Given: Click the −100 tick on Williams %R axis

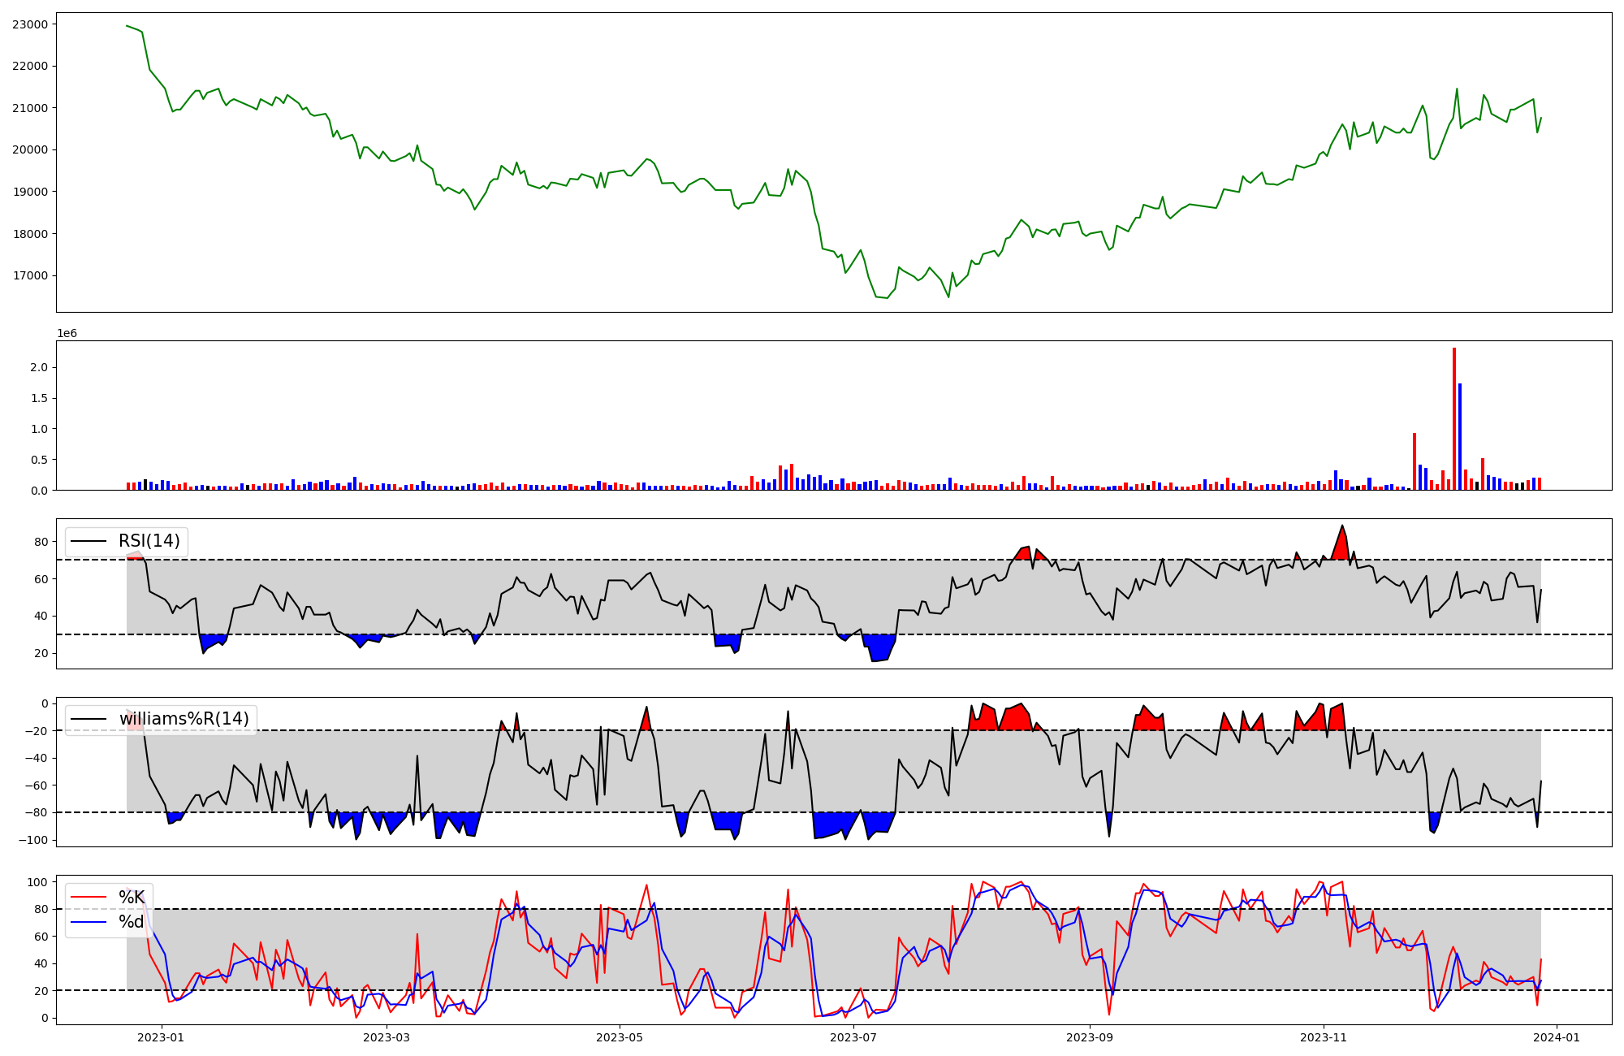Looking at the screenshot, I should coord(33,840).
